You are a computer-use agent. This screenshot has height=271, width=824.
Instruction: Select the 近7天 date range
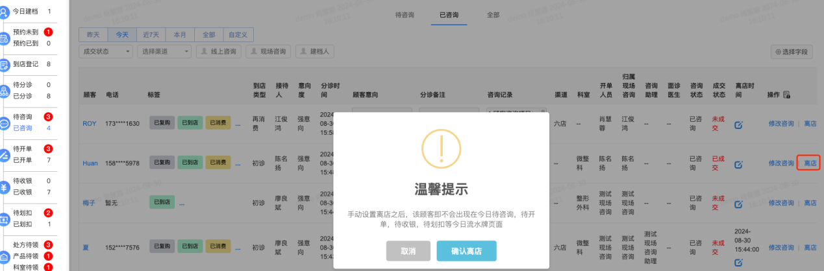pyautogui.click(x=152, y=35)
